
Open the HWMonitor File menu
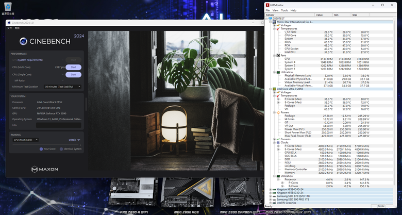tap(267, 10)
